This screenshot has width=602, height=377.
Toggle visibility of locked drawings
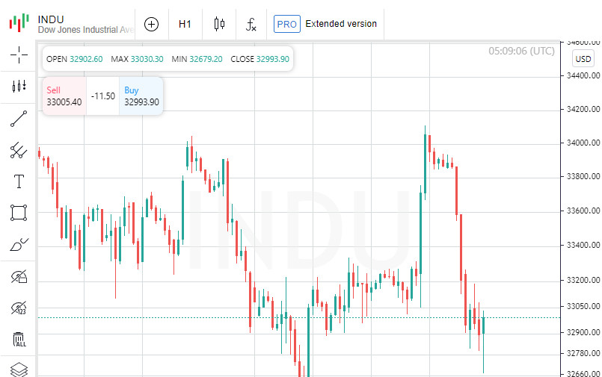[19, 277]
